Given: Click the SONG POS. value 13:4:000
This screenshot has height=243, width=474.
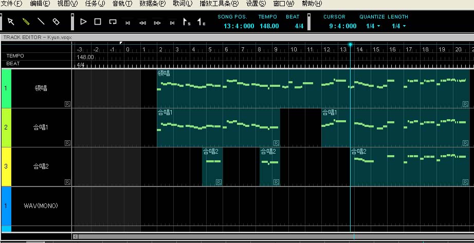Looking at the screenshot, I should (239, 26).
